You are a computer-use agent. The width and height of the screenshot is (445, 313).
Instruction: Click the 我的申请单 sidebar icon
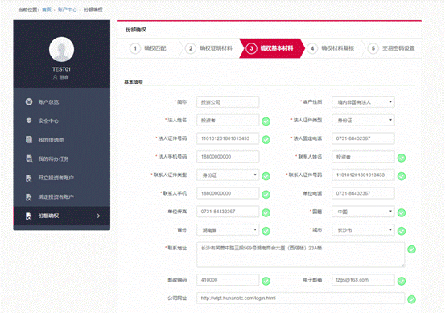[29, 139]
